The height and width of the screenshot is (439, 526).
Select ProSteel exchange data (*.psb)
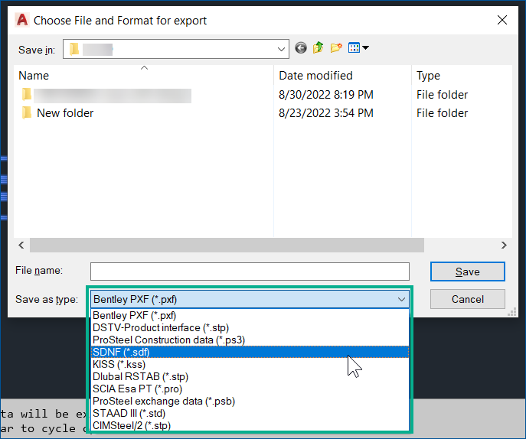coord(250,401)
